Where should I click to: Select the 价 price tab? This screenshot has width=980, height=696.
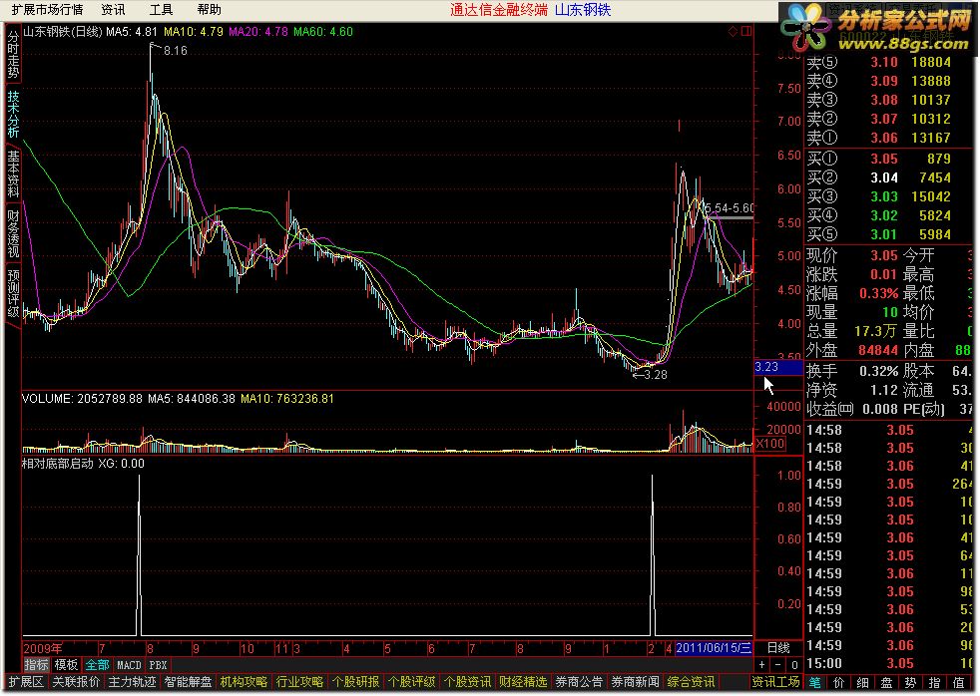pyautogui.click(x=838, y=682)
